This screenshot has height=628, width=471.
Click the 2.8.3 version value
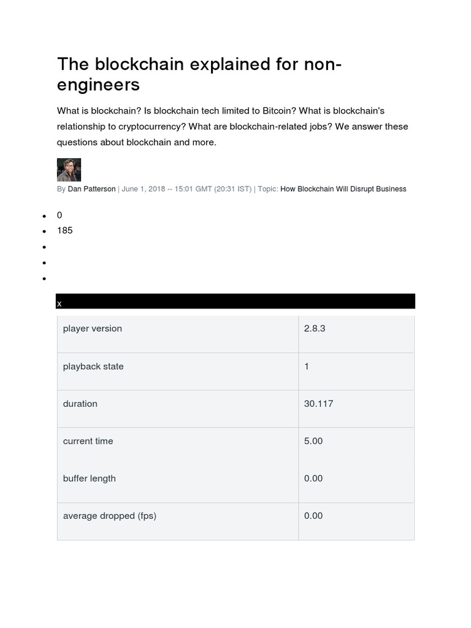tap(315, 329)
